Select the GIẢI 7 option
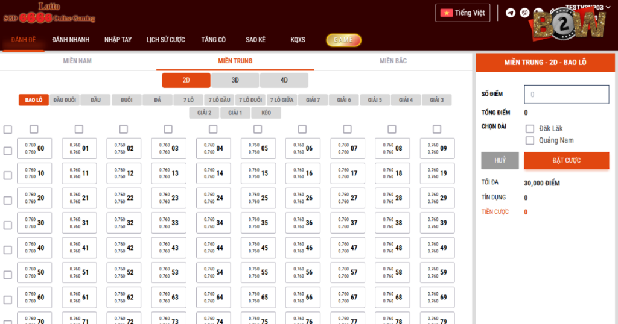The width and height of the screenshot is (618, 324). [x=313, y=100]
